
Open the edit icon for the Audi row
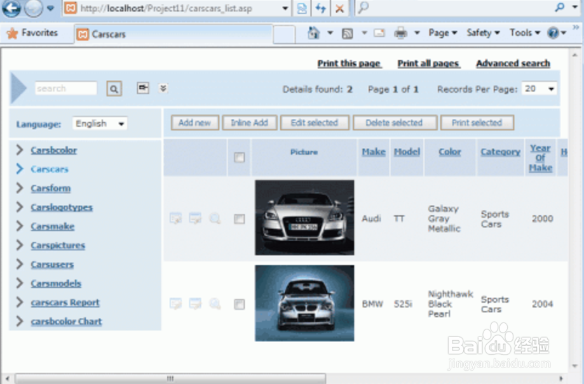coord(176,218)
